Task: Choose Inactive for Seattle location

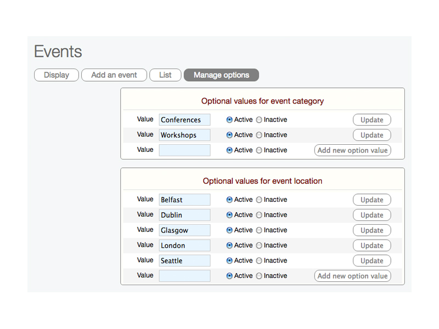Action: click(259, 261)
